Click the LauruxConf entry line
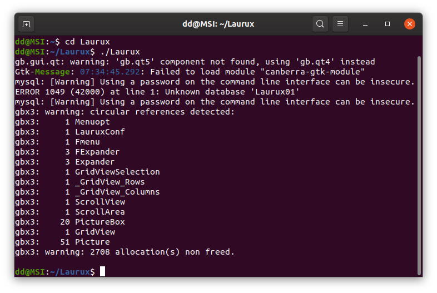Image resolution: width=437 pixels, height=293 pixels. point(70,132)
